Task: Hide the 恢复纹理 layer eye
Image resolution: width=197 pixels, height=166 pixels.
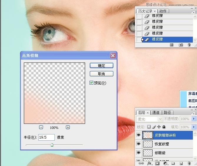Action: tap(139, 144)
